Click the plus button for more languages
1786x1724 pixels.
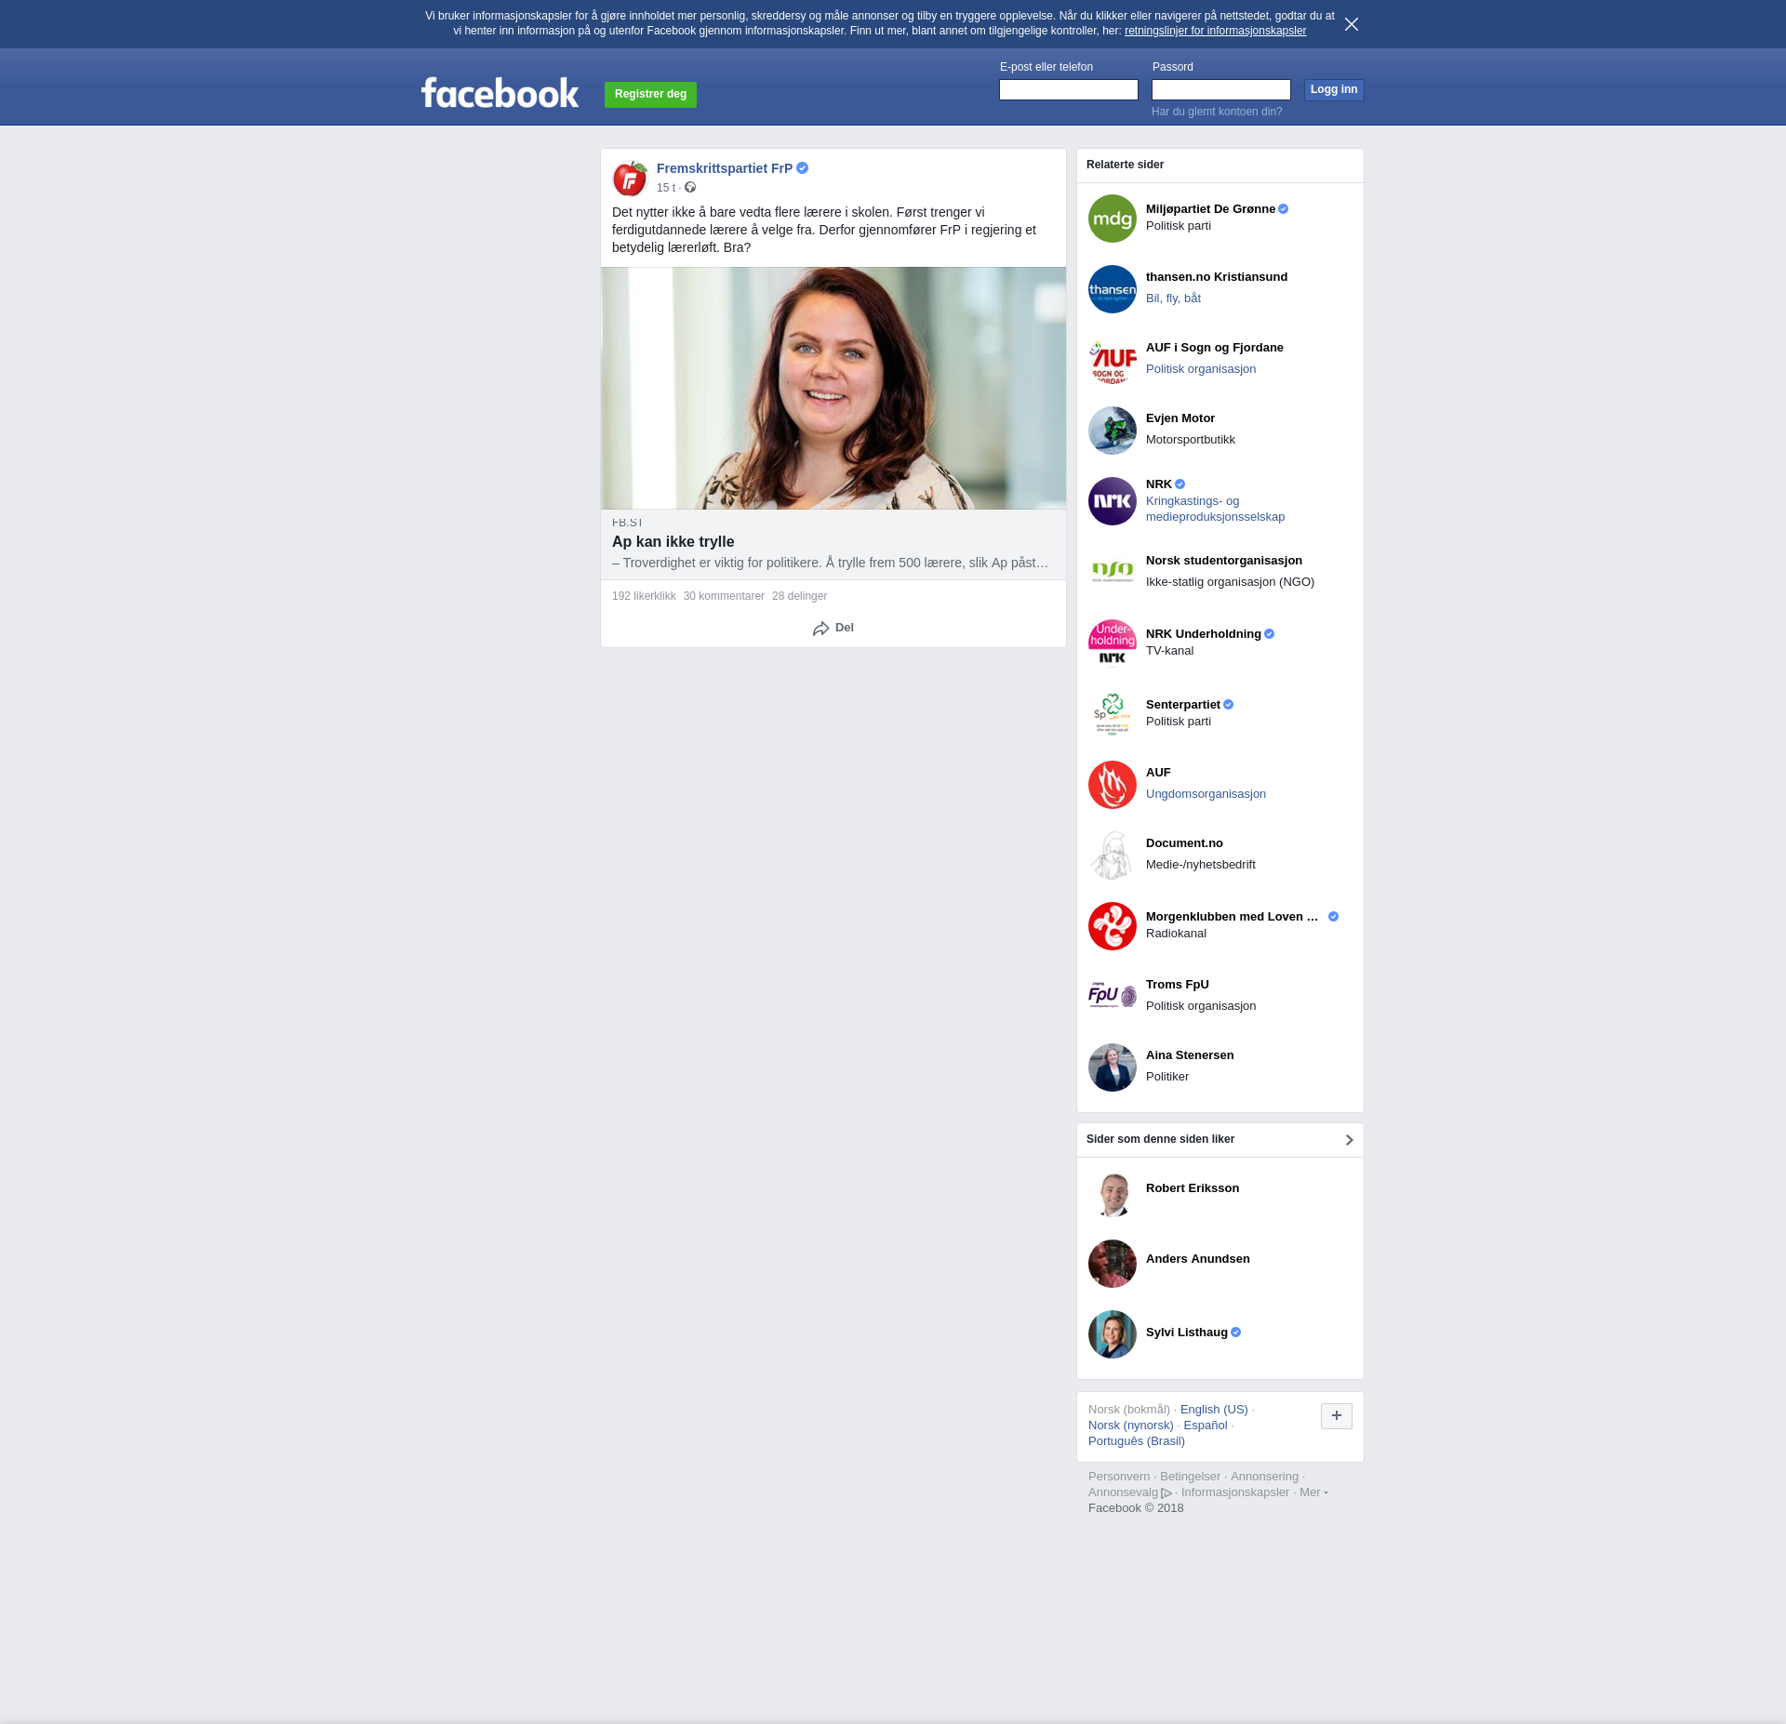click(x=1336, y=1415)
